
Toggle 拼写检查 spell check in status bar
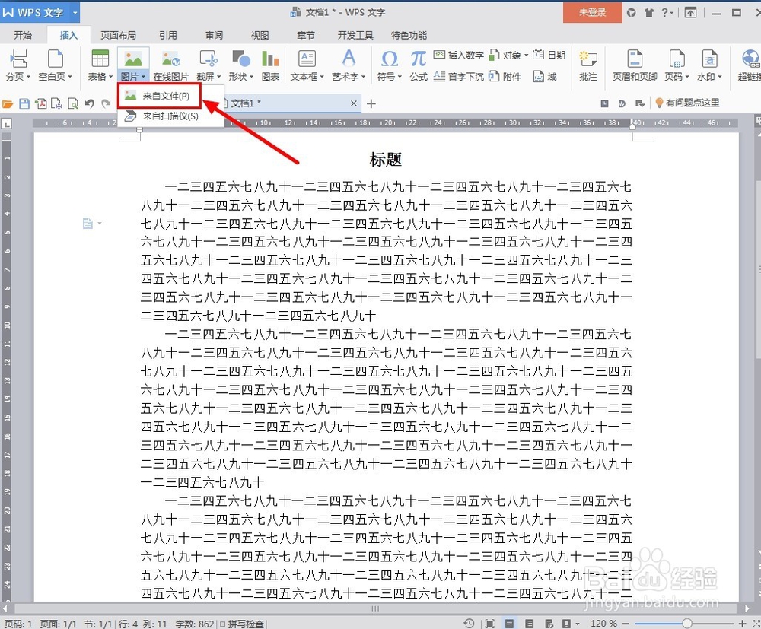[x=242, y=624]
